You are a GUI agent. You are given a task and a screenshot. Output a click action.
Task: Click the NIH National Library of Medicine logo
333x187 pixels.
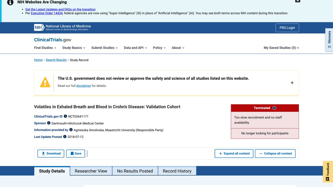(x=62, y=28)
